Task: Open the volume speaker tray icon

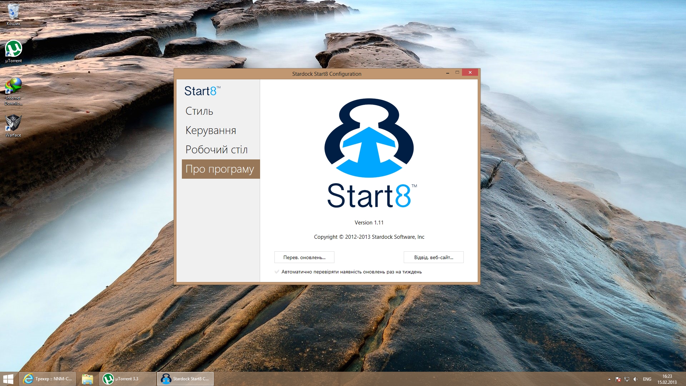Action: coord(635,379)
